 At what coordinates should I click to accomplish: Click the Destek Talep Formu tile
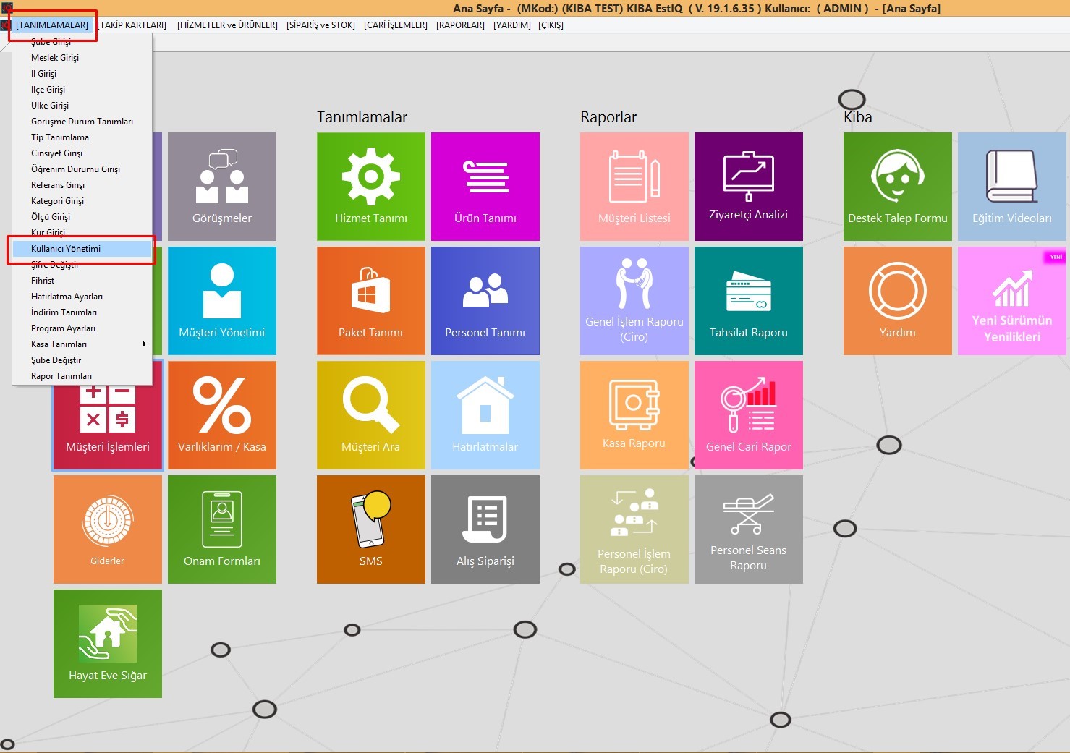coord(897,186)
